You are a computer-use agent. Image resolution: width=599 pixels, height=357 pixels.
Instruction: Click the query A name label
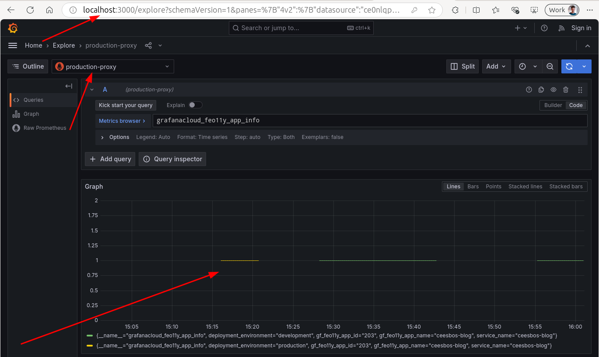105,90
